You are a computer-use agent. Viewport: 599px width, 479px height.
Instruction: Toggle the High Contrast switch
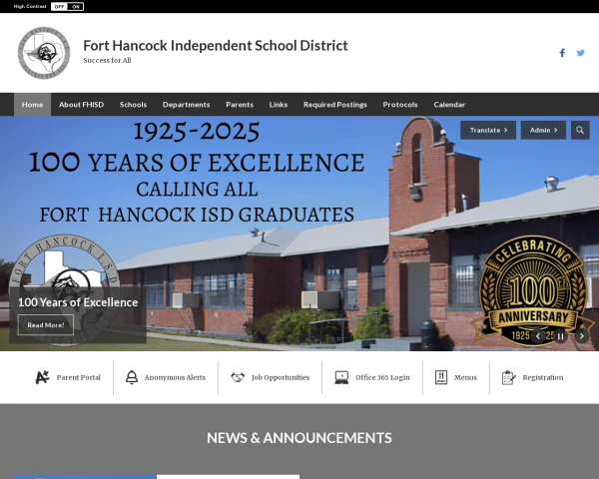67,7
